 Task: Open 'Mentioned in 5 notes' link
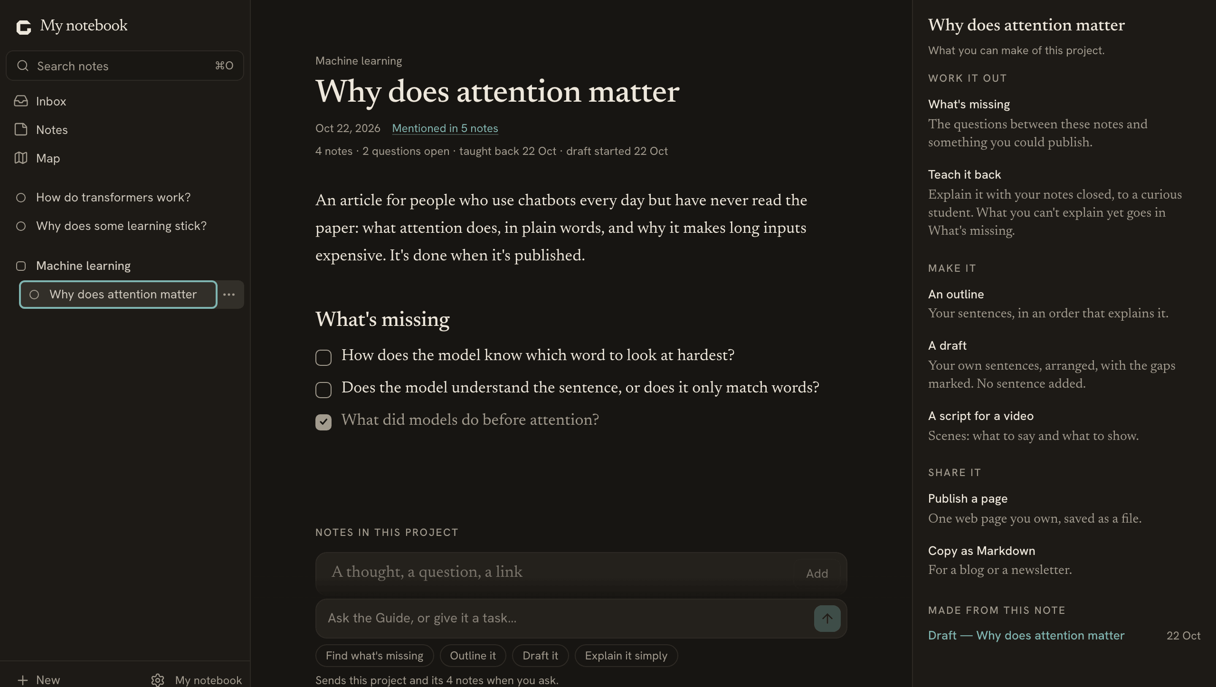pyautogui.click(x=445, y=128)
